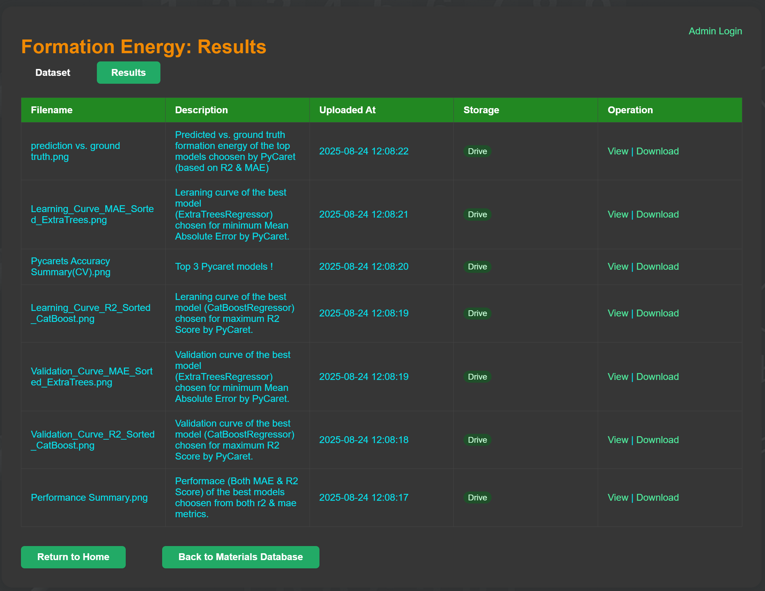Click the Drive badge for Performance Summary.png
Image resolution: width=765 pixels, height=591 pixels.
pyautogui.click(x=477, y=497)
